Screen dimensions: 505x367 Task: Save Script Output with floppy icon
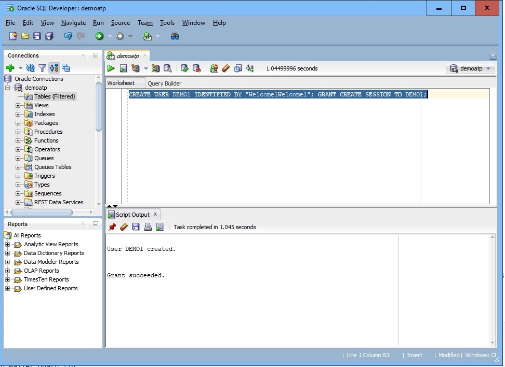point(136,227)
